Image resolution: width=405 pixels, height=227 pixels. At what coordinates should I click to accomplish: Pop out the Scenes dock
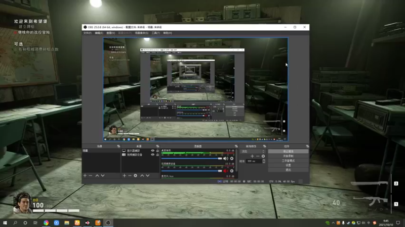coord(118,146)
